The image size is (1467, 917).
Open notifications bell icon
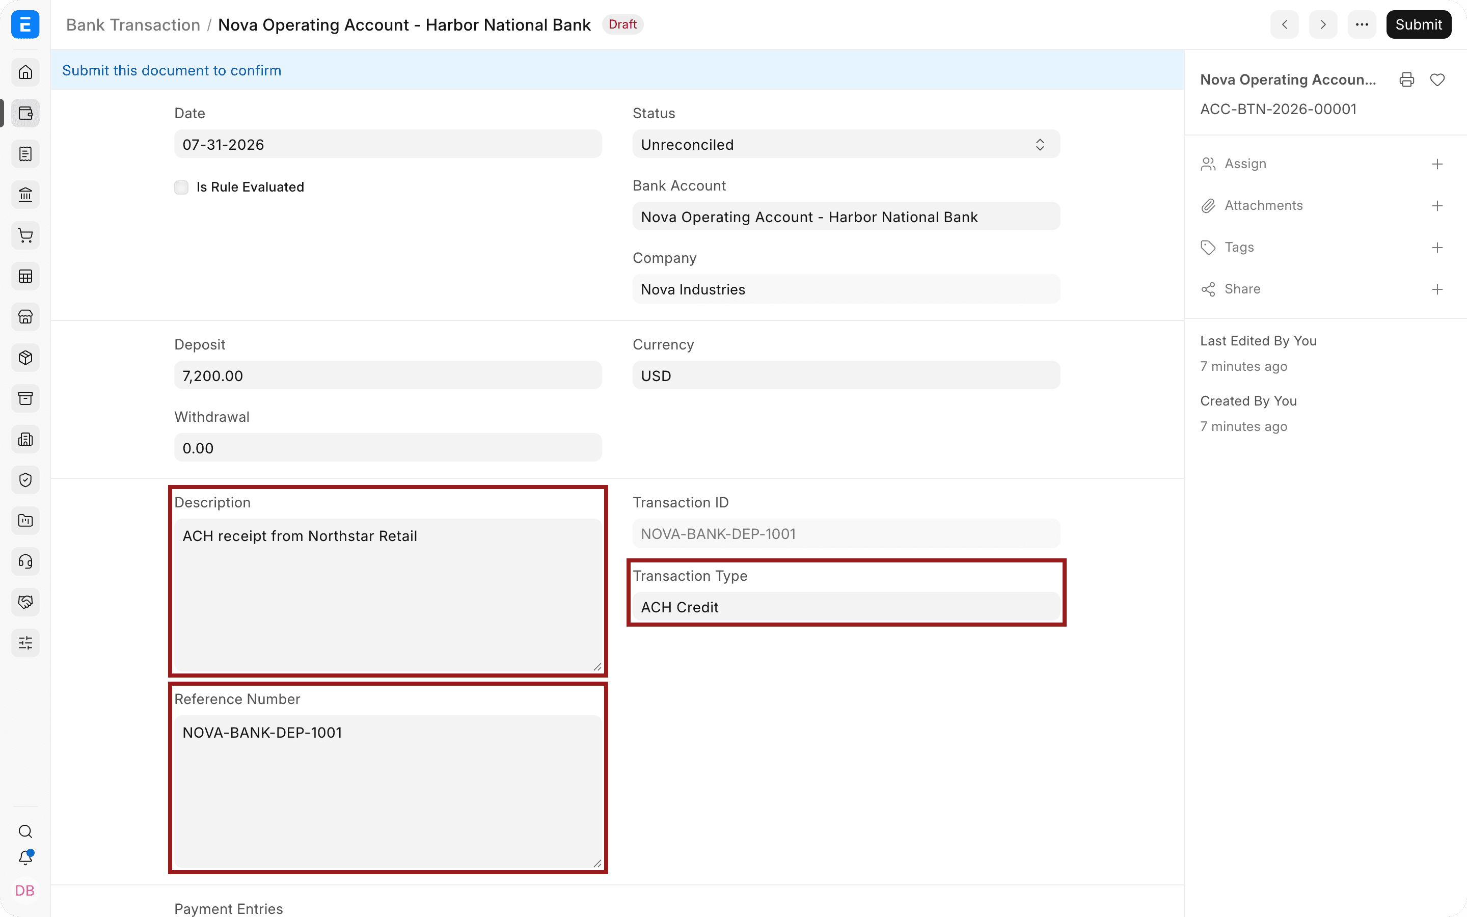(x=25, y=857)
